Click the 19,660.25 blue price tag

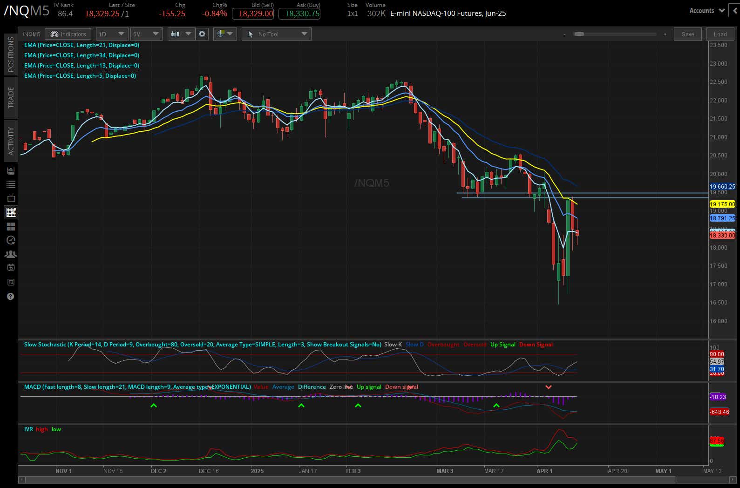[x=722, y=187]
